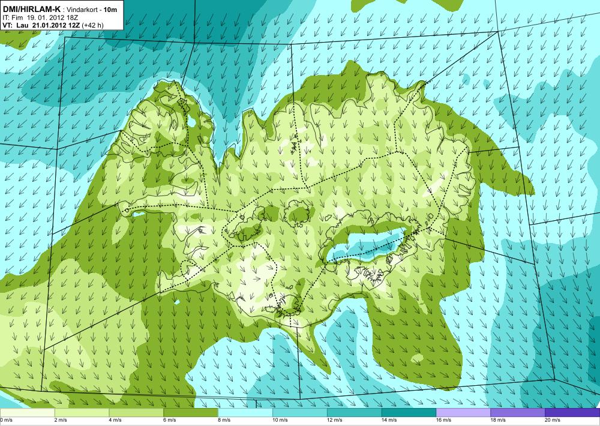The height and width of the screenshot is (426, 600).
Task: Click the '2 m/s' legend label
Action: (x=61, y=420)
